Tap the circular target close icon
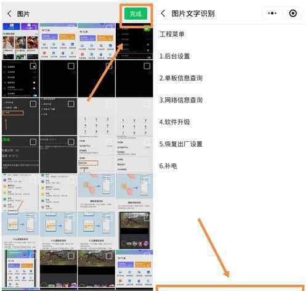The width and height of the screenshot is (308, 291). 293,14
